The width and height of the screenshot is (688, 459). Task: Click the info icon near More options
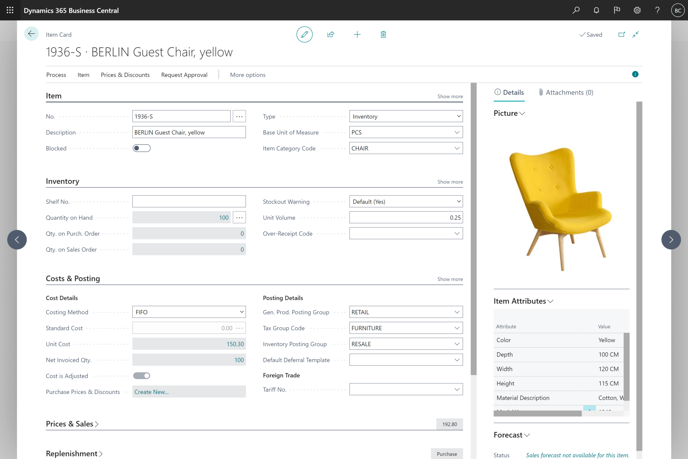pos(635,74)
